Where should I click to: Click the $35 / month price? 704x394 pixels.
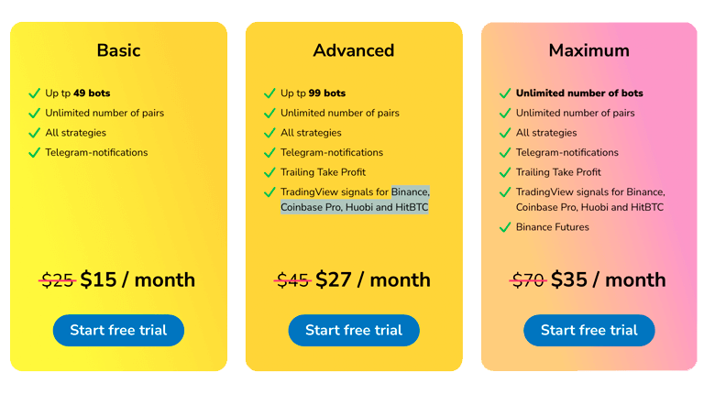coord(609,280)
